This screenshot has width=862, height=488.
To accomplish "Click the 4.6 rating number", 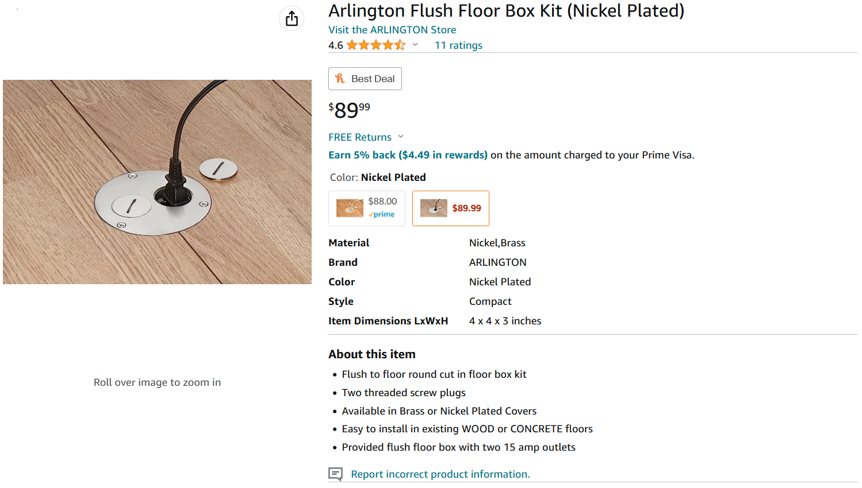I will point(336,45).
